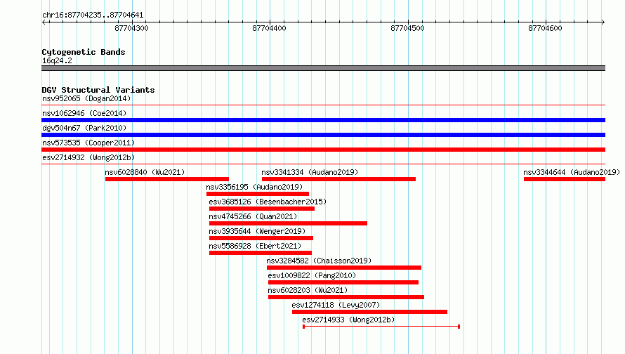
Task: Click ruler position 87704400
Action: tap(270, 28)
